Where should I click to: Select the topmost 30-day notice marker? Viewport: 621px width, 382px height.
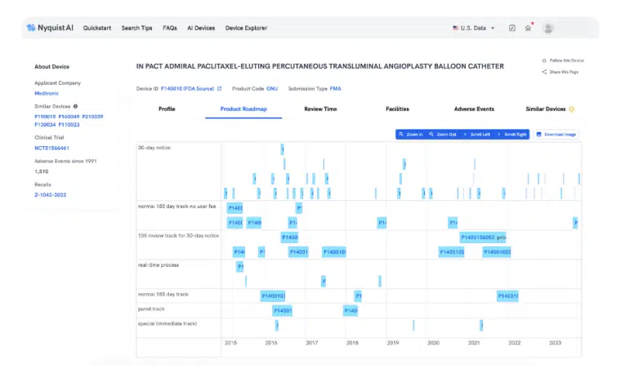point(283,149)
